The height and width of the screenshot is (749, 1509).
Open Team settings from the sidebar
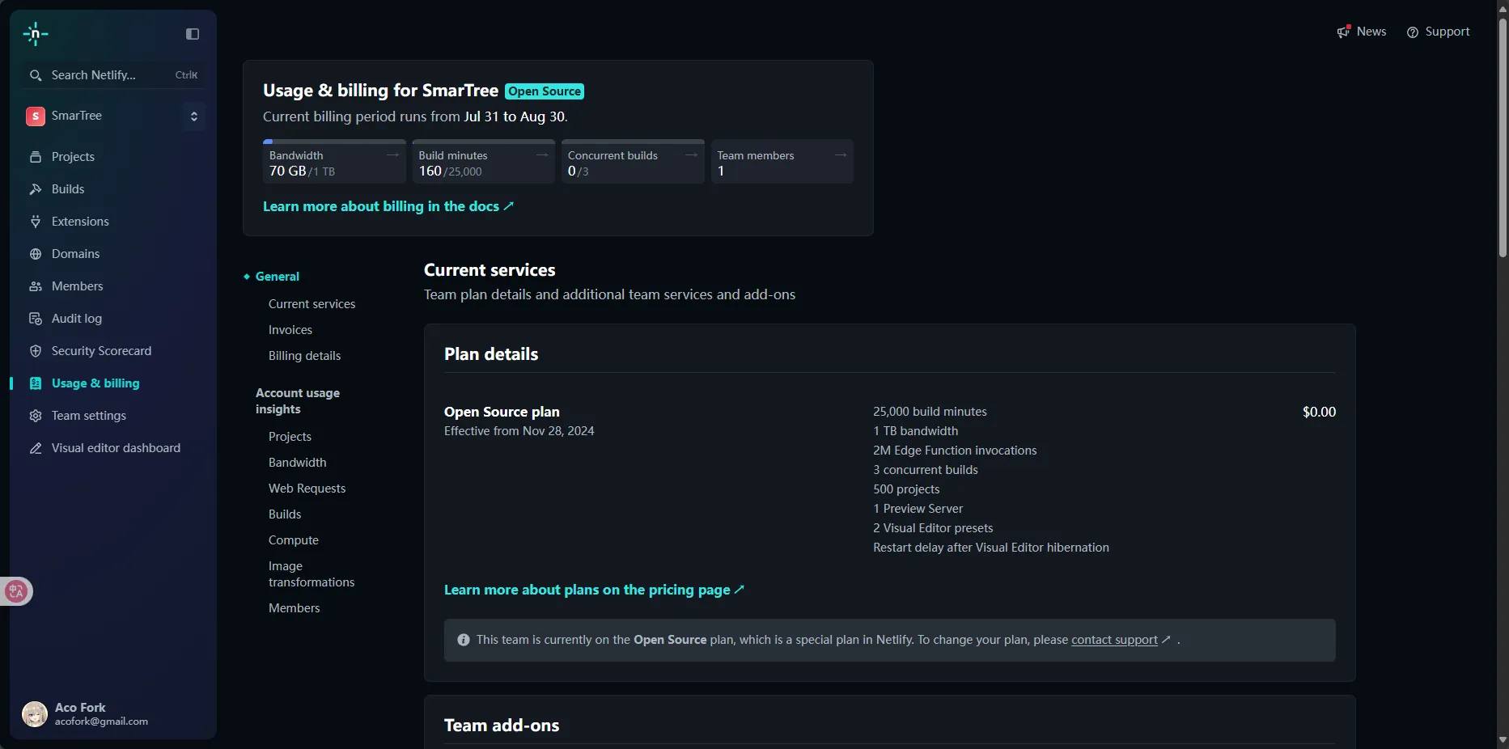point(89,416)
